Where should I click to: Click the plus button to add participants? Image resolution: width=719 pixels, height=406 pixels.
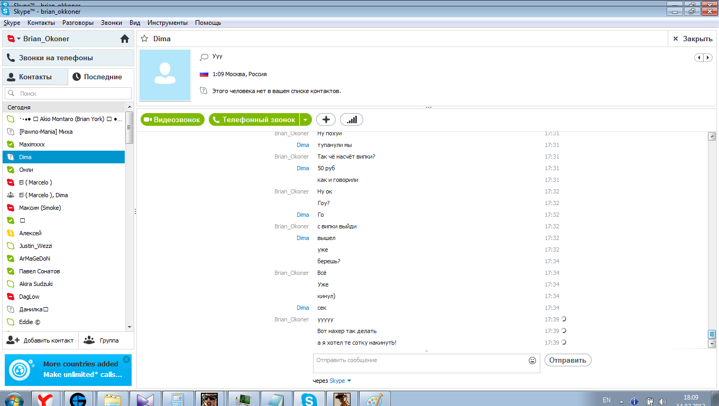326,119
